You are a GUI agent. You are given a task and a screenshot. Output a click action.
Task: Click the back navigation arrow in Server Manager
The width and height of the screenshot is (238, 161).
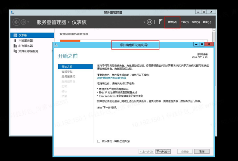[x=16, y=22]
